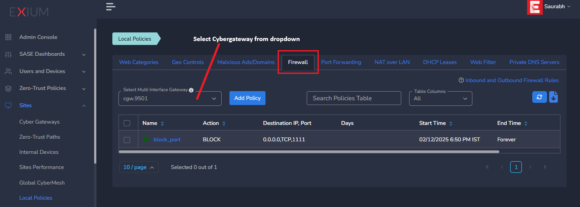Open the Geo Controls tab
The image size is (580, 207).
click(x=187, y=62)
